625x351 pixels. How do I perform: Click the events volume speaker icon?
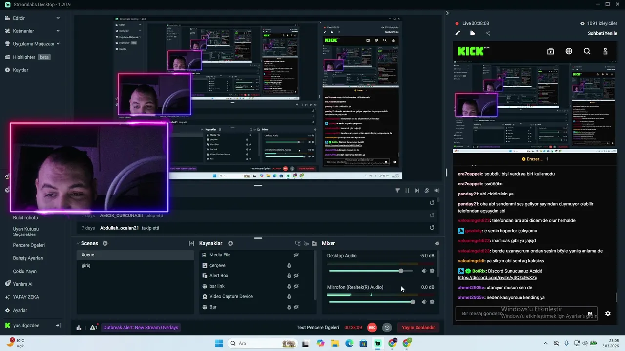tap(437, 191)
